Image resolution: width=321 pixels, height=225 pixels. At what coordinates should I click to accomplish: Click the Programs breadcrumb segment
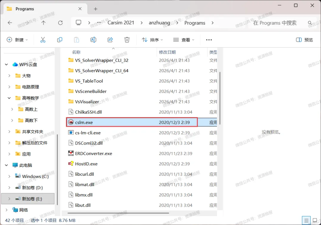click(195, 23)
